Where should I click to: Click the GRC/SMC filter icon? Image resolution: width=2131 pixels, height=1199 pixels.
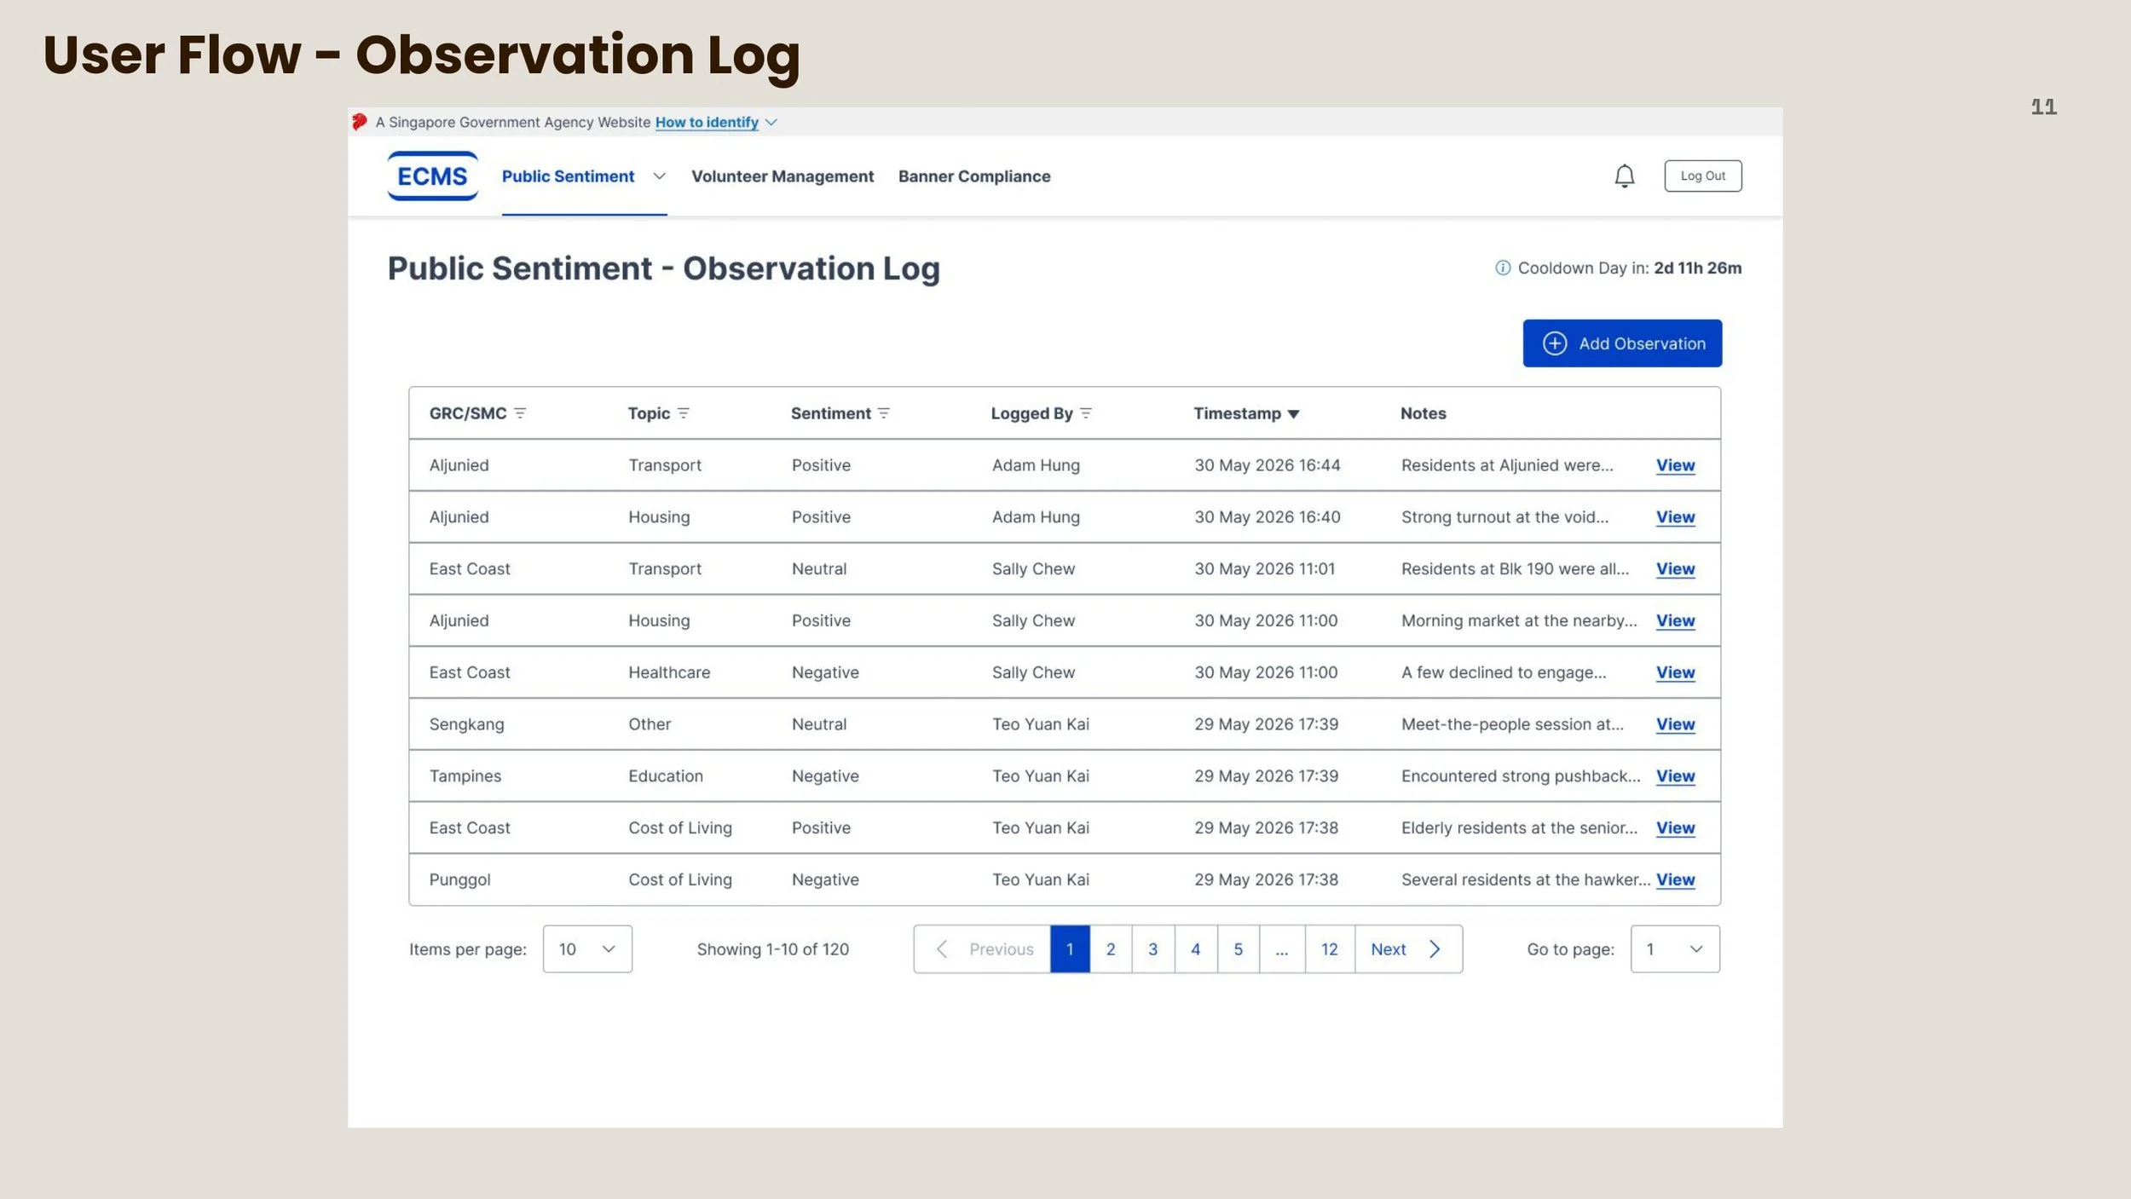point(520,413)
